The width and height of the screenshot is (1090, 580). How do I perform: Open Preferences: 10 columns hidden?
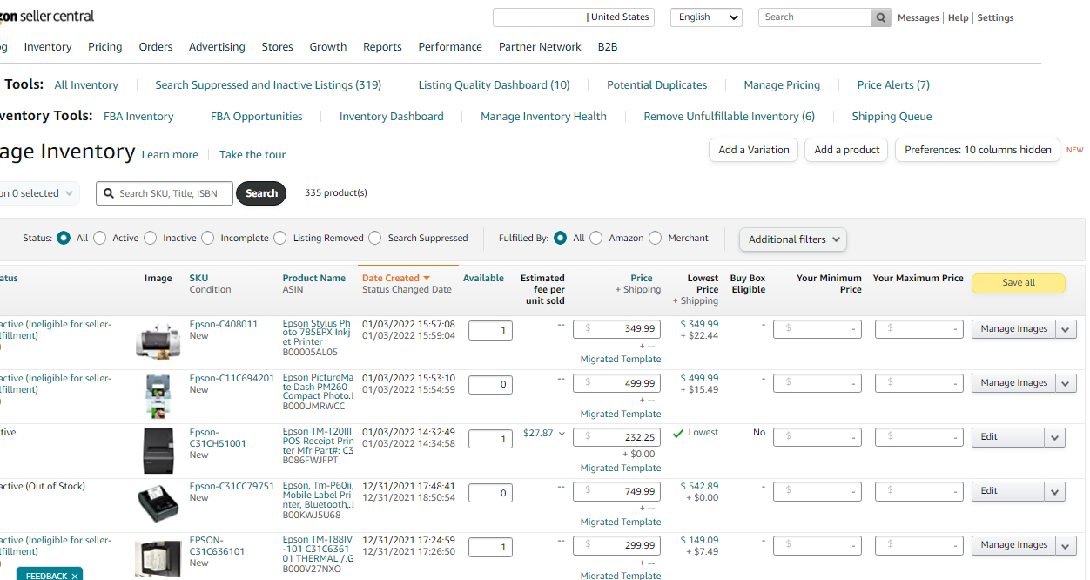(978, 150)
